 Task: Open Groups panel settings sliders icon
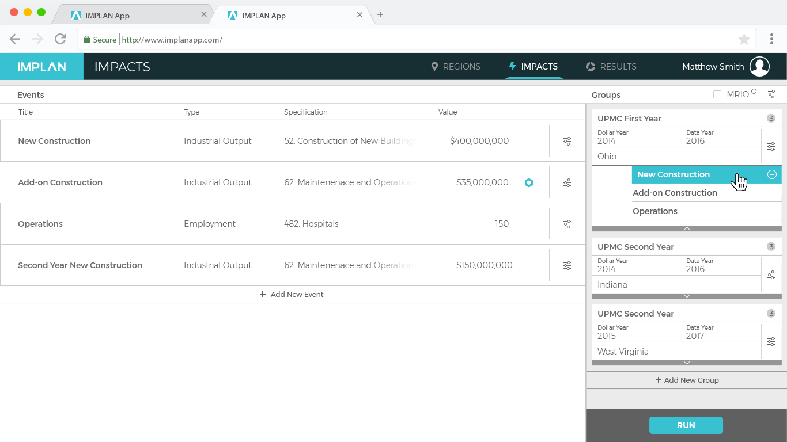(771, 94)
